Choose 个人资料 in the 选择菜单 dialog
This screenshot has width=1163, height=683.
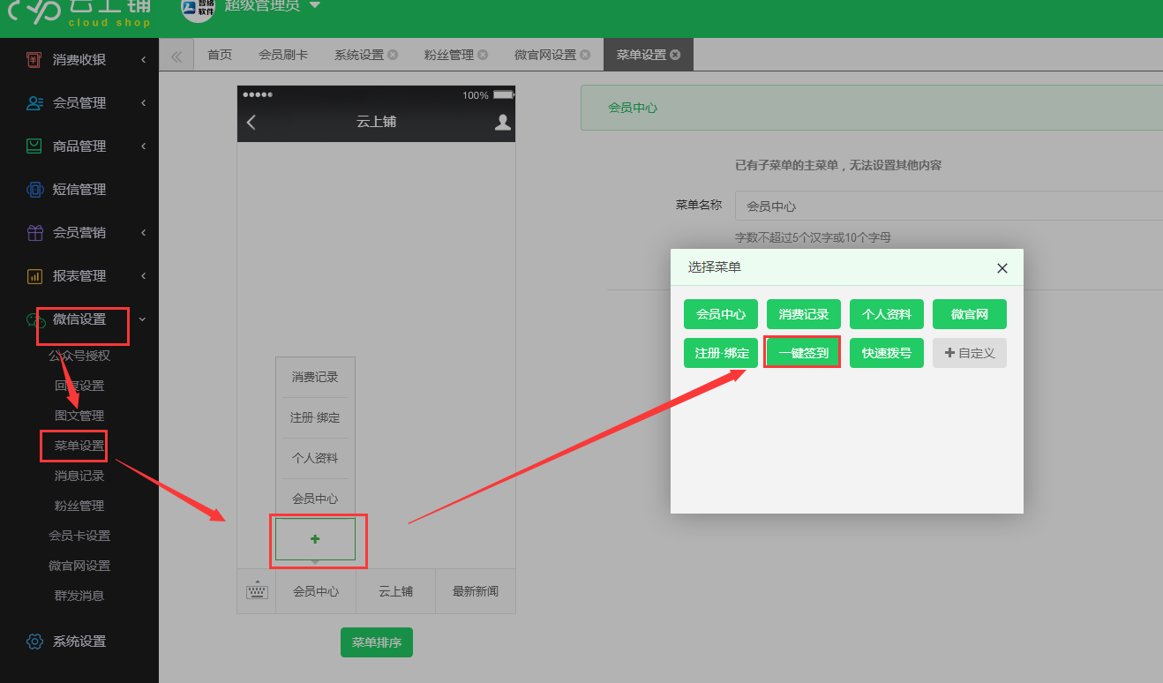tap(887, 314)
